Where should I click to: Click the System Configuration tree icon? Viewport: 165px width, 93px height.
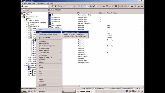pos(24,17)
